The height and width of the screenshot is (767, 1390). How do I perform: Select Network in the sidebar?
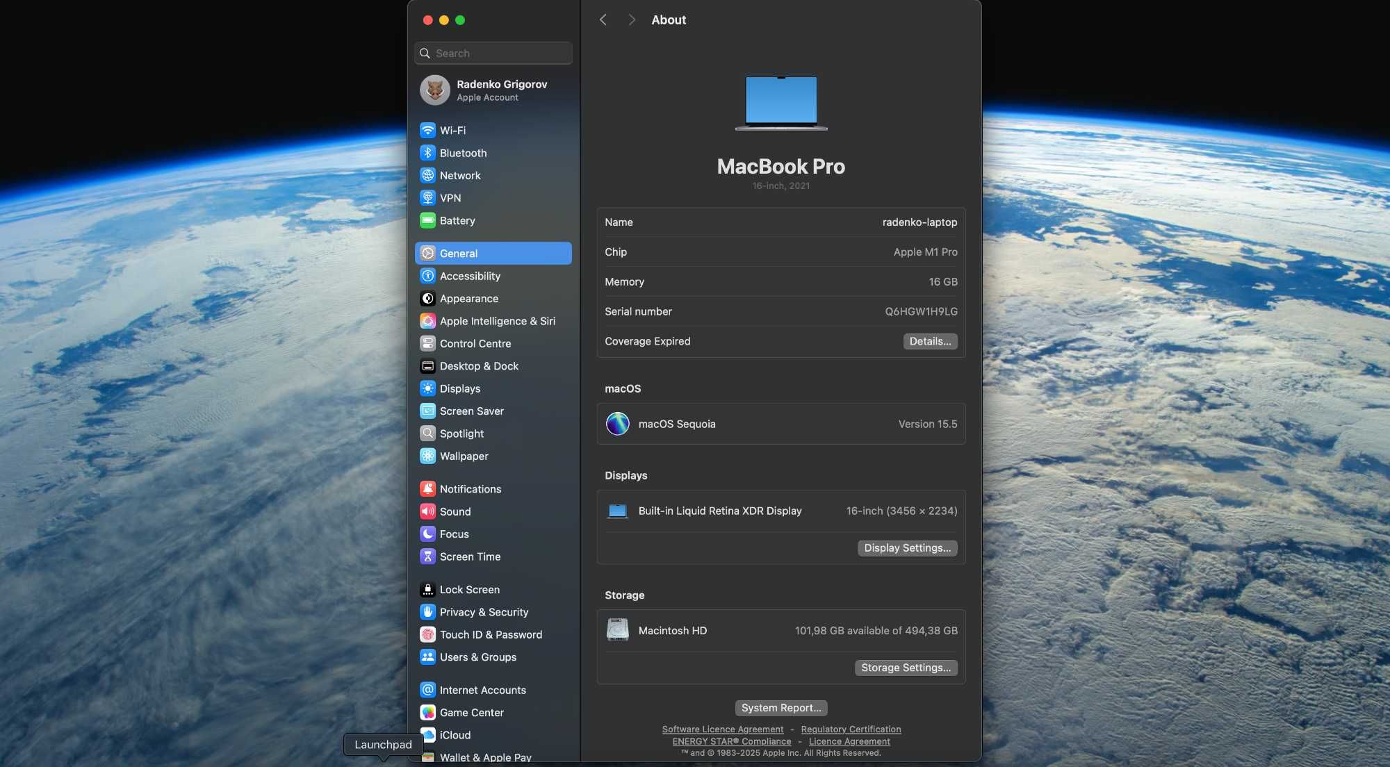point(493,175)
